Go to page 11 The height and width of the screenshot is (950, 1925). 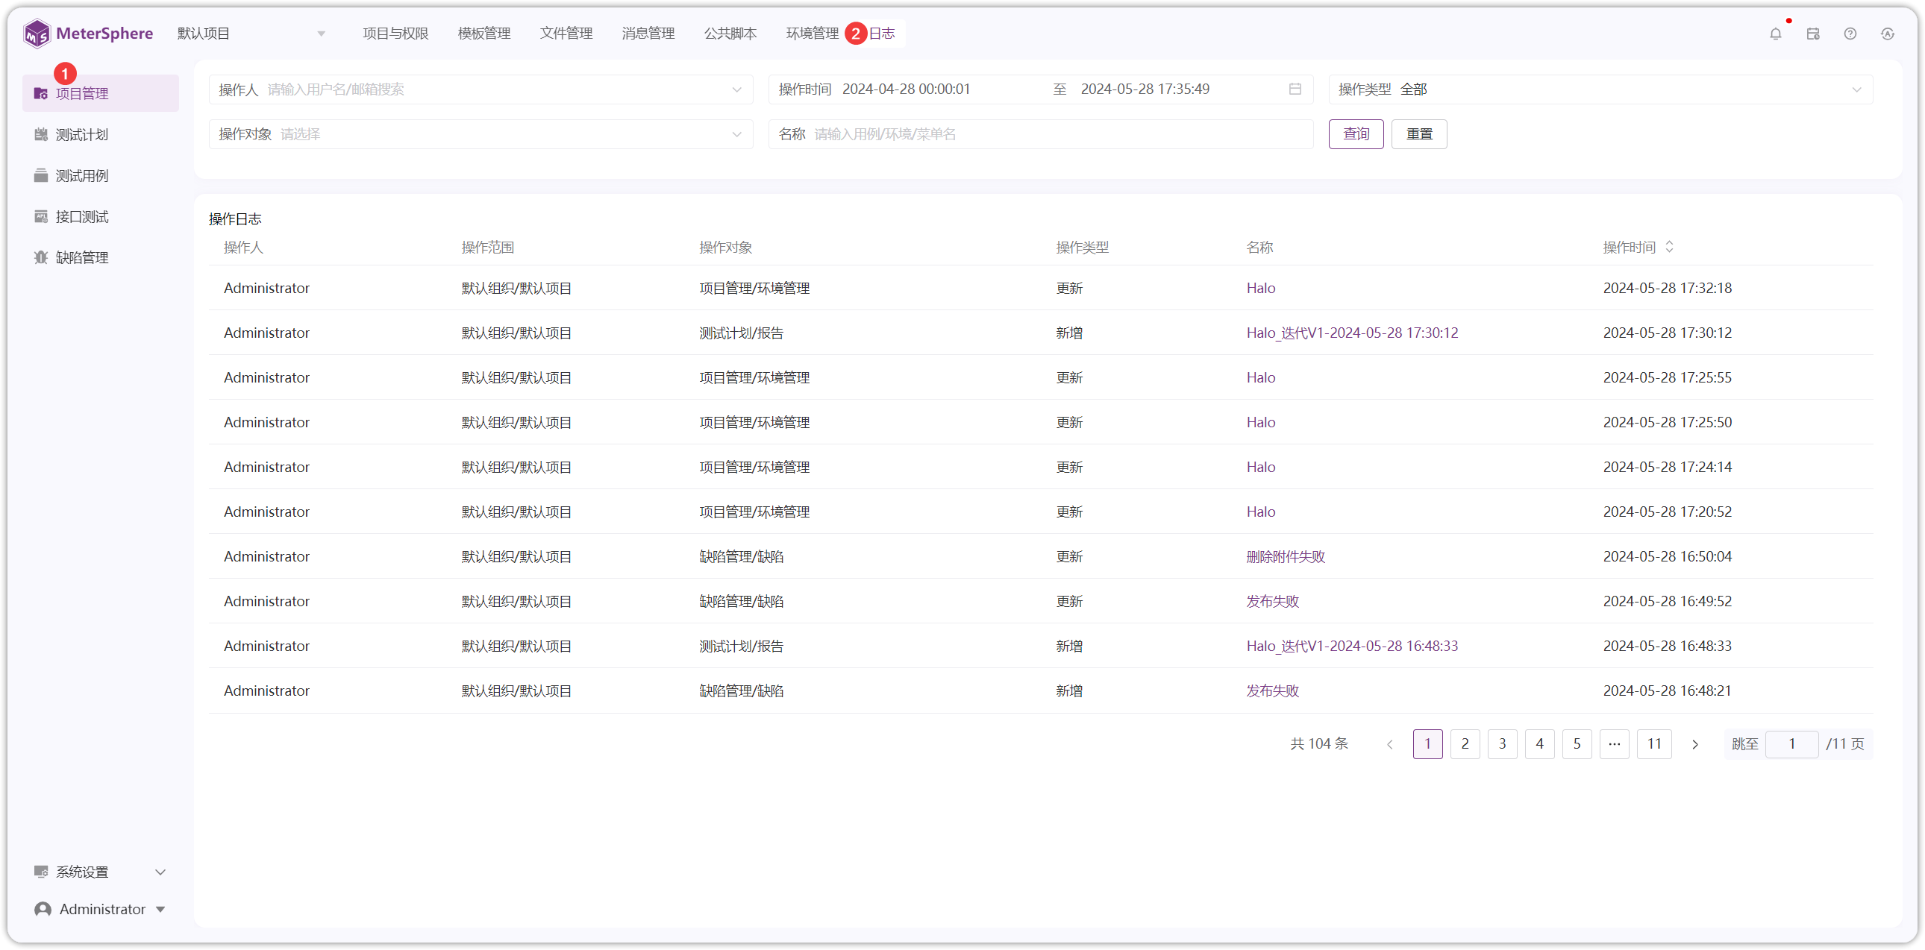click(x=1653, y=744)
